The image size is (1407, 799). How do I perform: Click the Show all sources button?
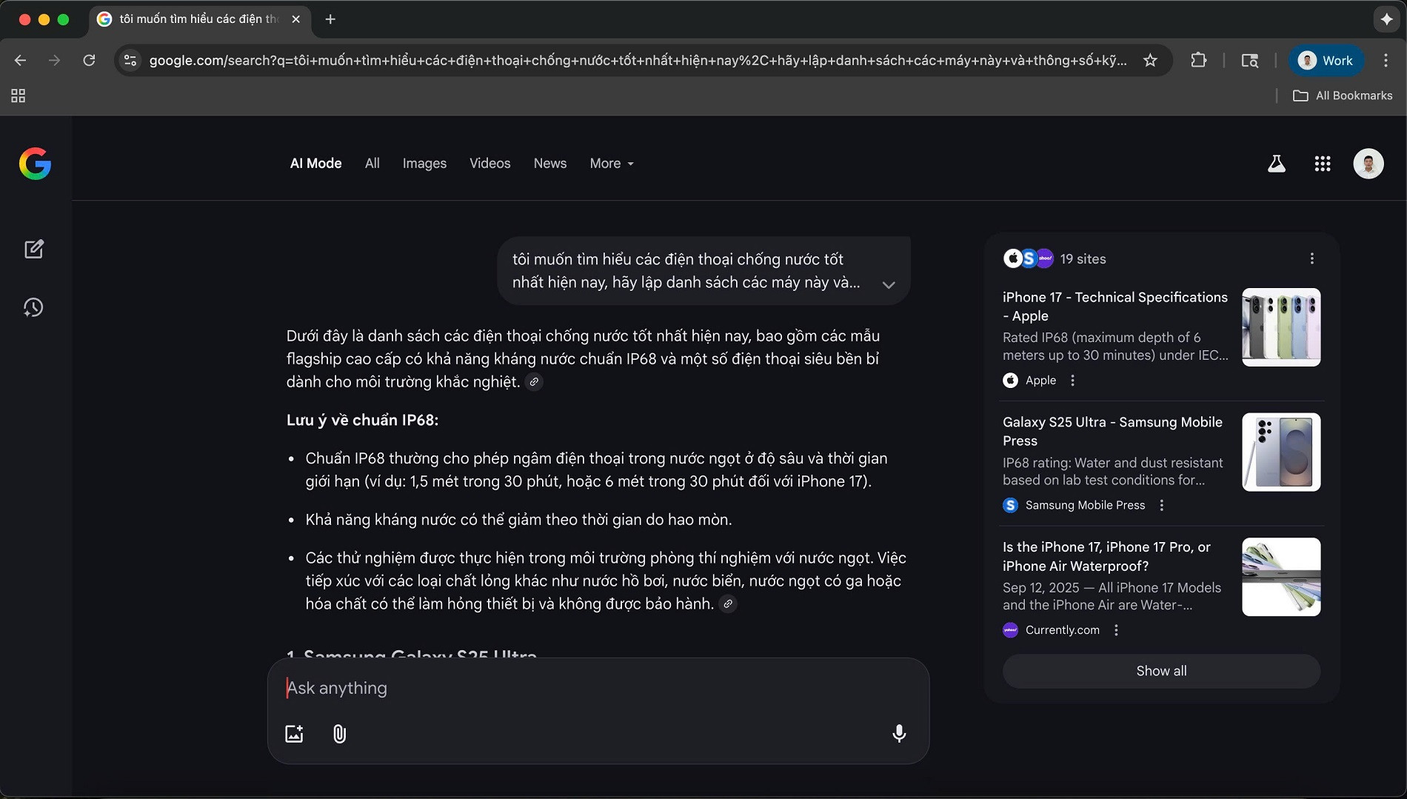(x=1160, y=671)
